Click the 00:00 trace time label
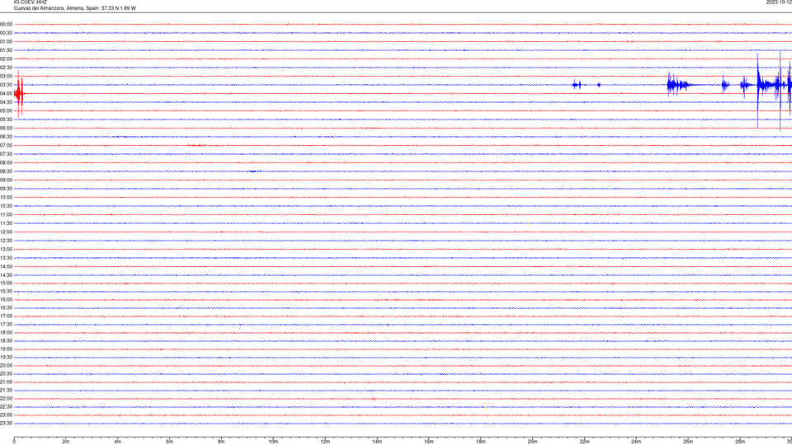The height and width of the screenshot is (445, 792). (x=6, y=24)
